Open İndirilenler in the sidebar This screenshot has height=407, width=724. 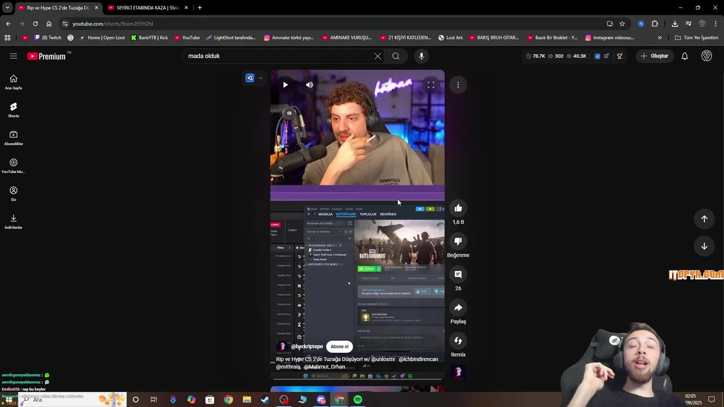[x=14, y=222]
